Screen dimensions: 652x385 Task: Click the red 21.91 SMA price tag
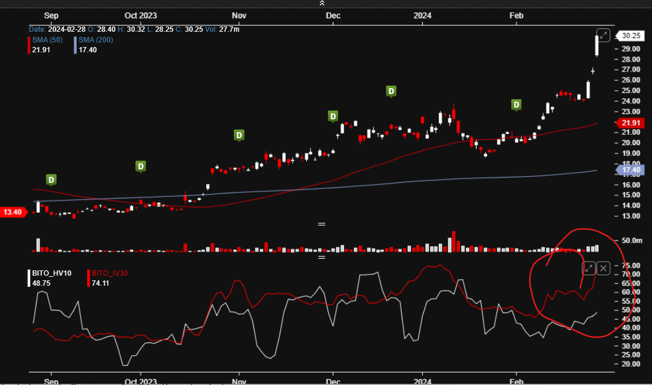pyautogui.click(x=629, y=123)
